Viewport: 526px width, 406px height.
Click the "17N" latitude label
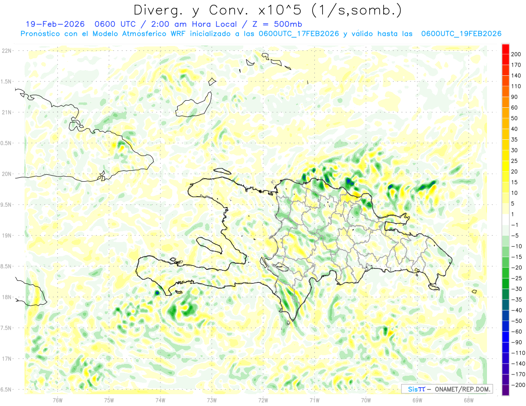[x=6, y=359]
